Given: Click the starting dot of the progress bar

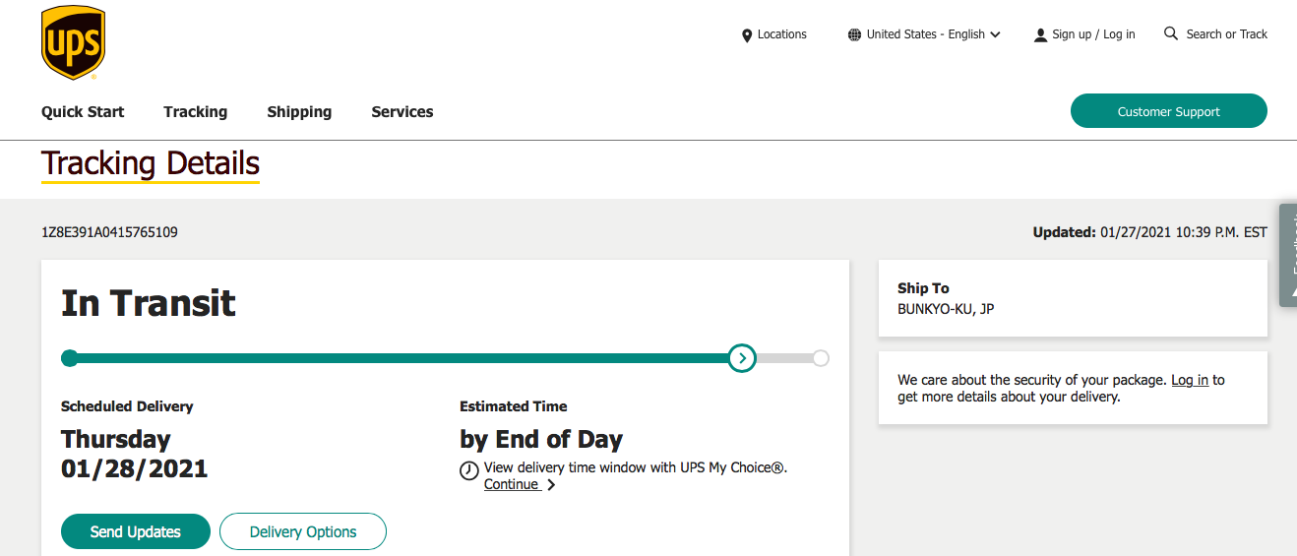Looking at the screenshot, I should [69, 358].
